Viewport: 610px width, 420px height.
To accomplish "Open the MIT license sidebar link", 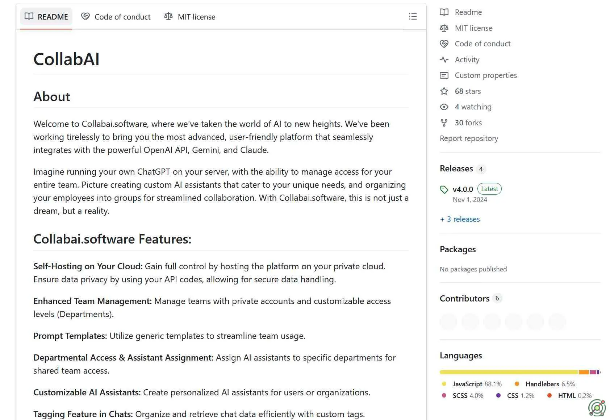I will (x=473, y=28).
